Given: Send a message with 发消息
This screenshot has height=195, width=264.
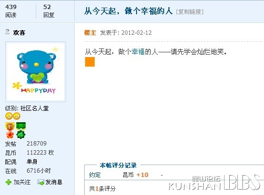Looking at the screenshot, I should (54, 182).
